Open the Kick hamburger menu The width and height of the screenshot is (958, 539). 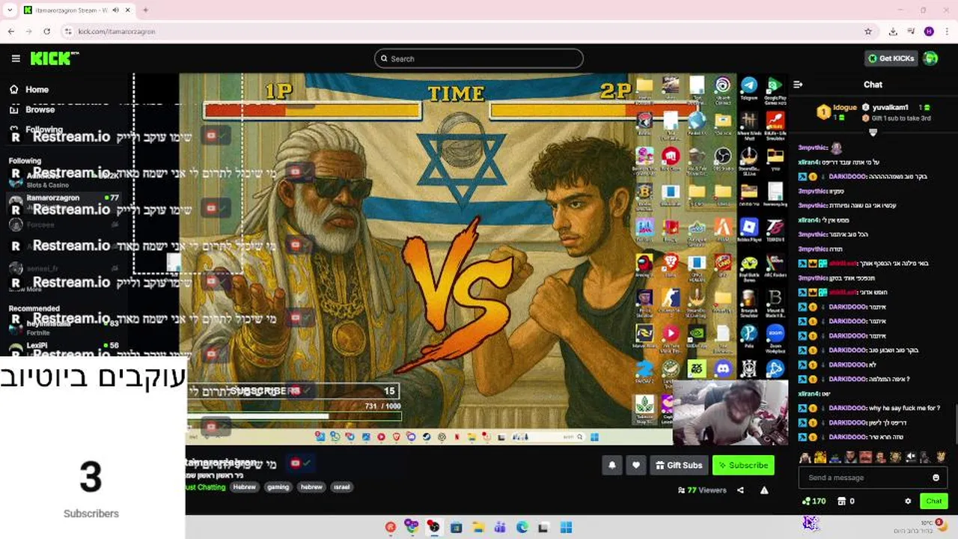[16, 58]
